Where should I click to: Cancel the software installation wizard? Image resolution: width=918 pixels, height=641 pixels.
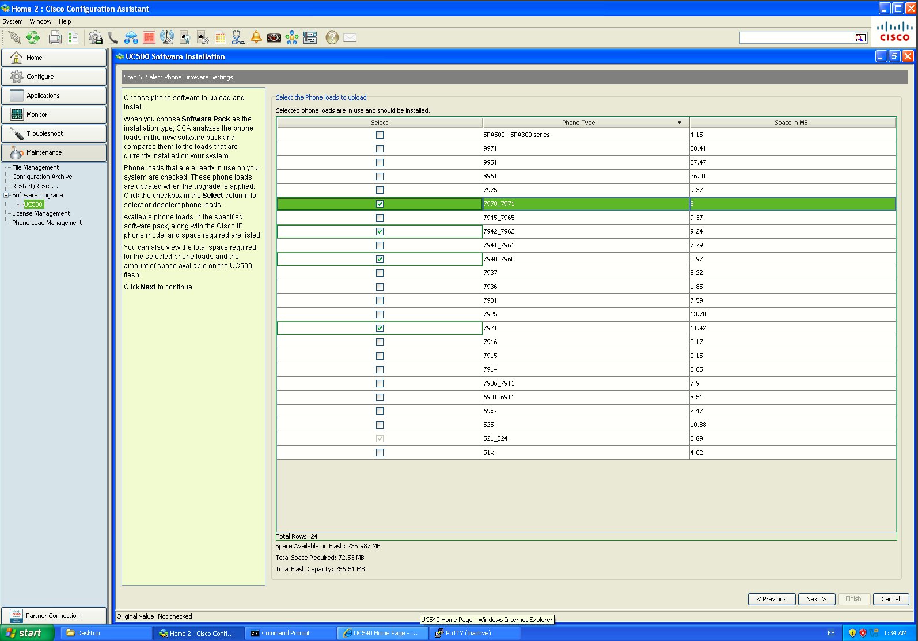[x=890, y=599]
